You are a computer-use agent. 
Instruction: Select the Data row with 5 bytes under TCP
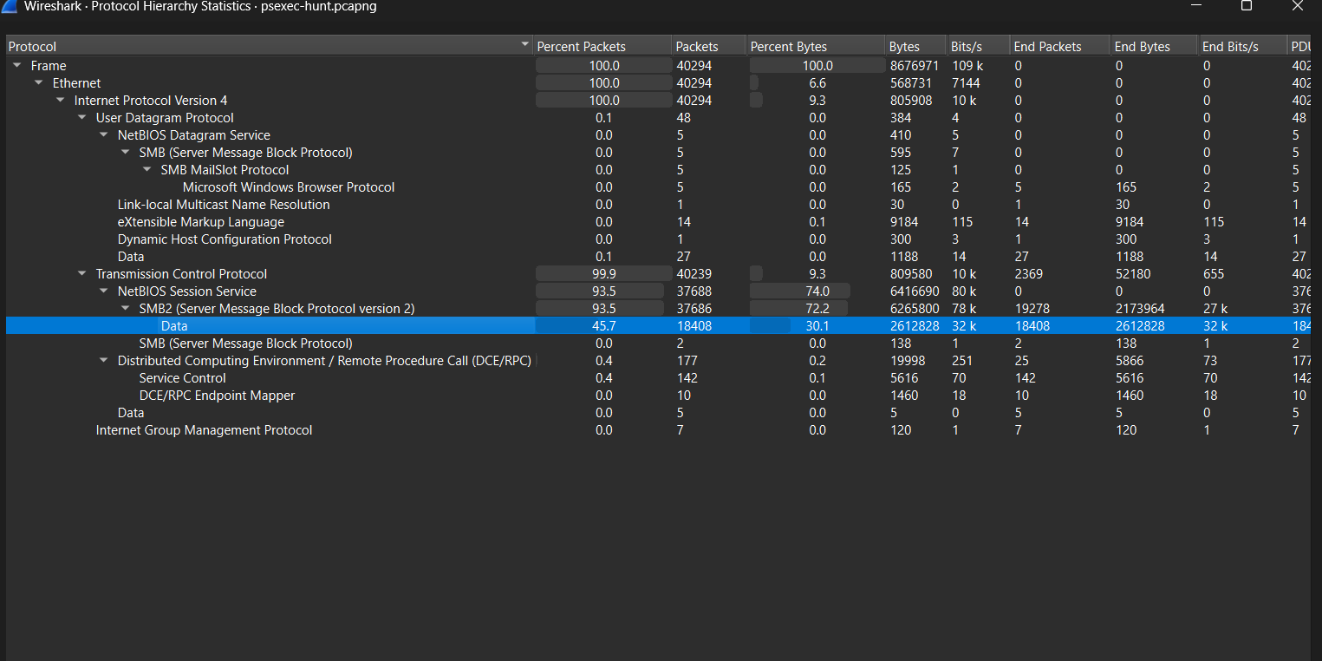659,413
